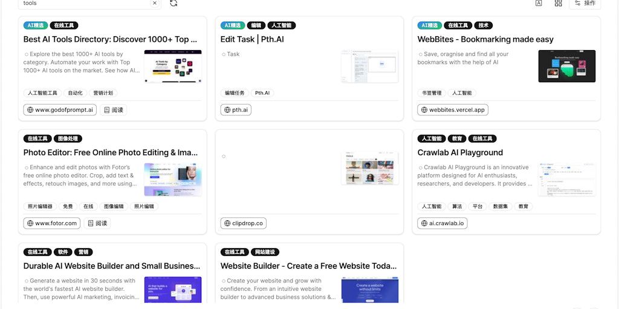Select the 照片编辑 tag chip

pyautogui.click(x=144, y=206)
